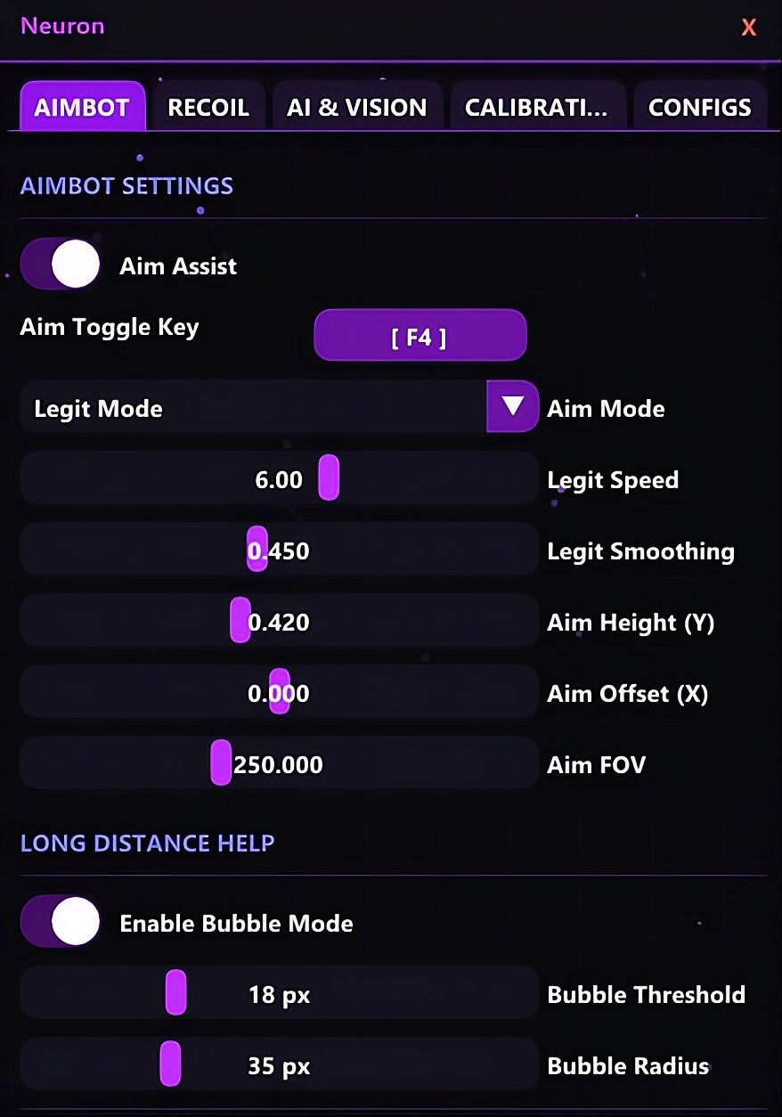Click the Bubble Threshold slider handle
The width and height of the screenshot is (782, 1117).
tap(175, 992)
